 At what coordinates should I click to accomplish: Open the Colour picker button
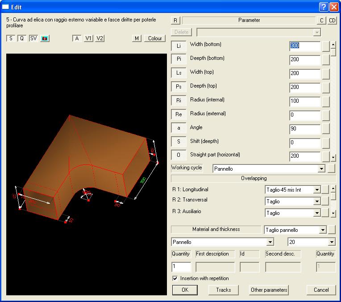pos(155,38)
